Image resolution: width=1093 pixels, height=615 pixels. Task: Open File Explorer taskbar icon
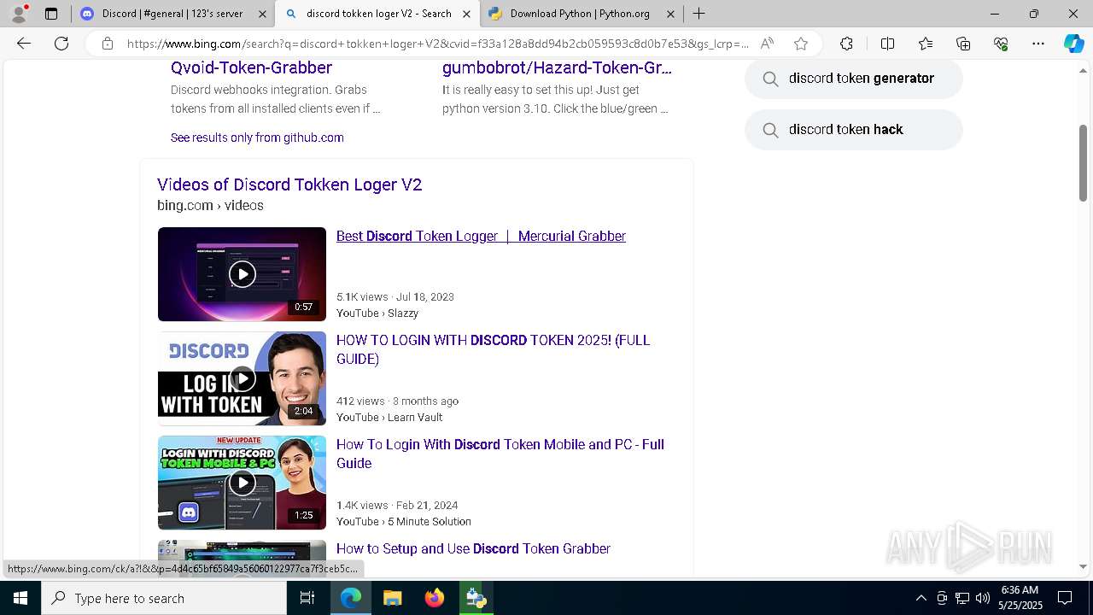(392, 598)
